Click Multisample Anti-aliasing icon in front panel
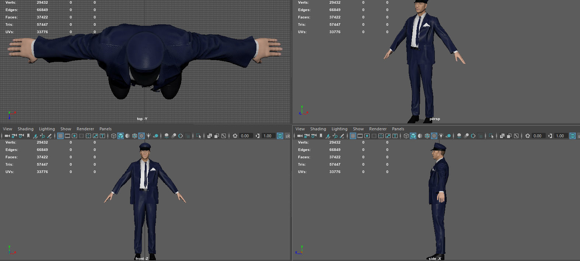 pos(181,136)
